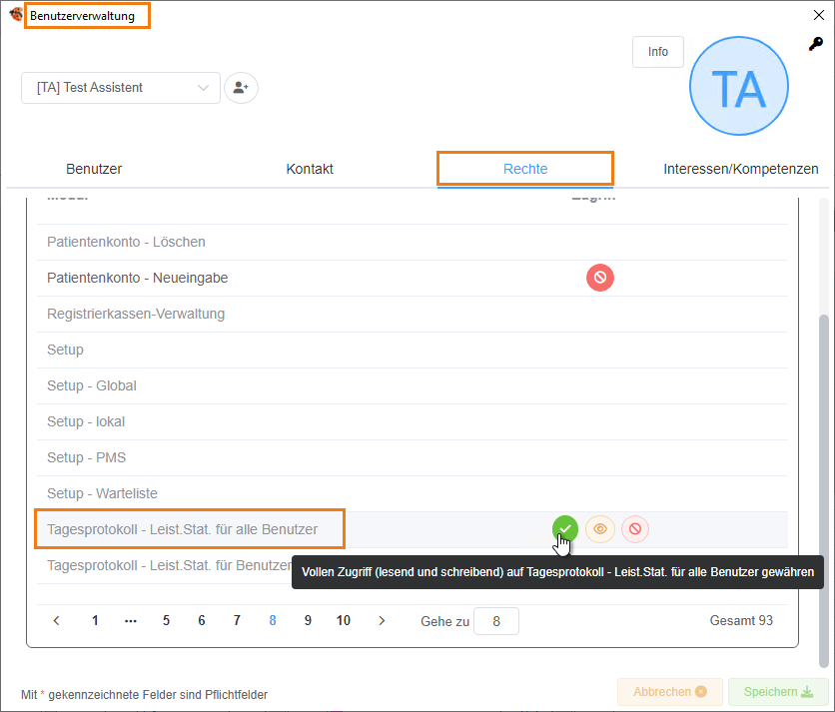
Task: Click the key icon at top right
Action: [x=816, y=44]
